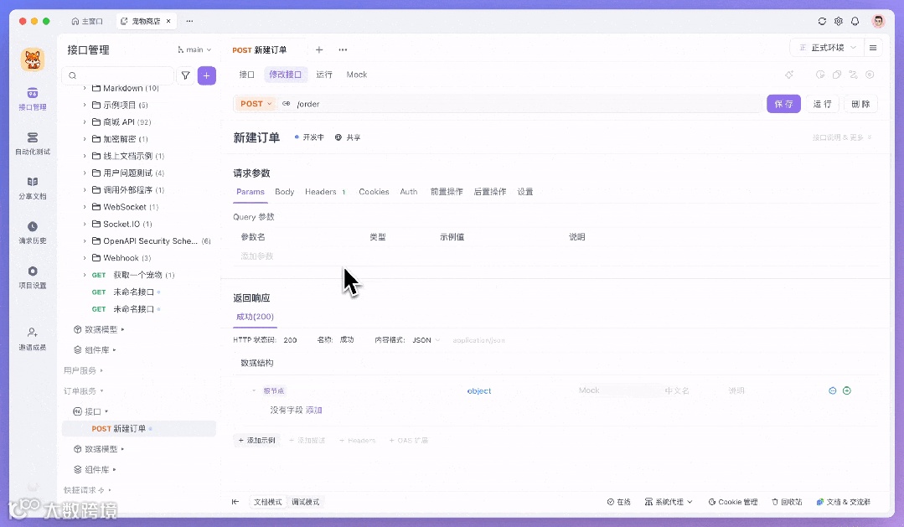Click the copy icon in the interface toolbar
The image size is (904, 527).
pyautogui.click(x=837, y=75)
